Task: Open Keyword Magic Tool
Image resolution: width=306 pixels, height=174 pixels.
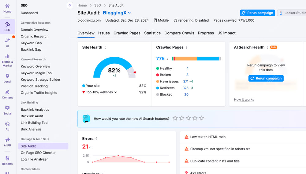Action: (37, 73)
